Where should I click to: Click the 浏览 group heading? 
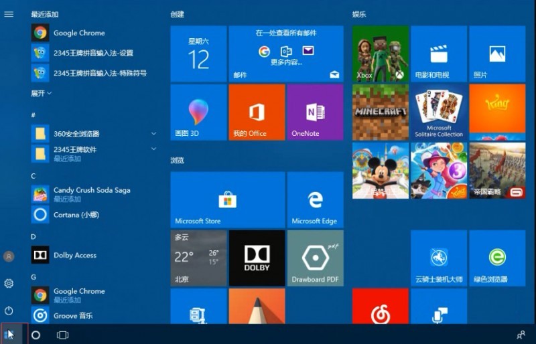pos(178,160)
